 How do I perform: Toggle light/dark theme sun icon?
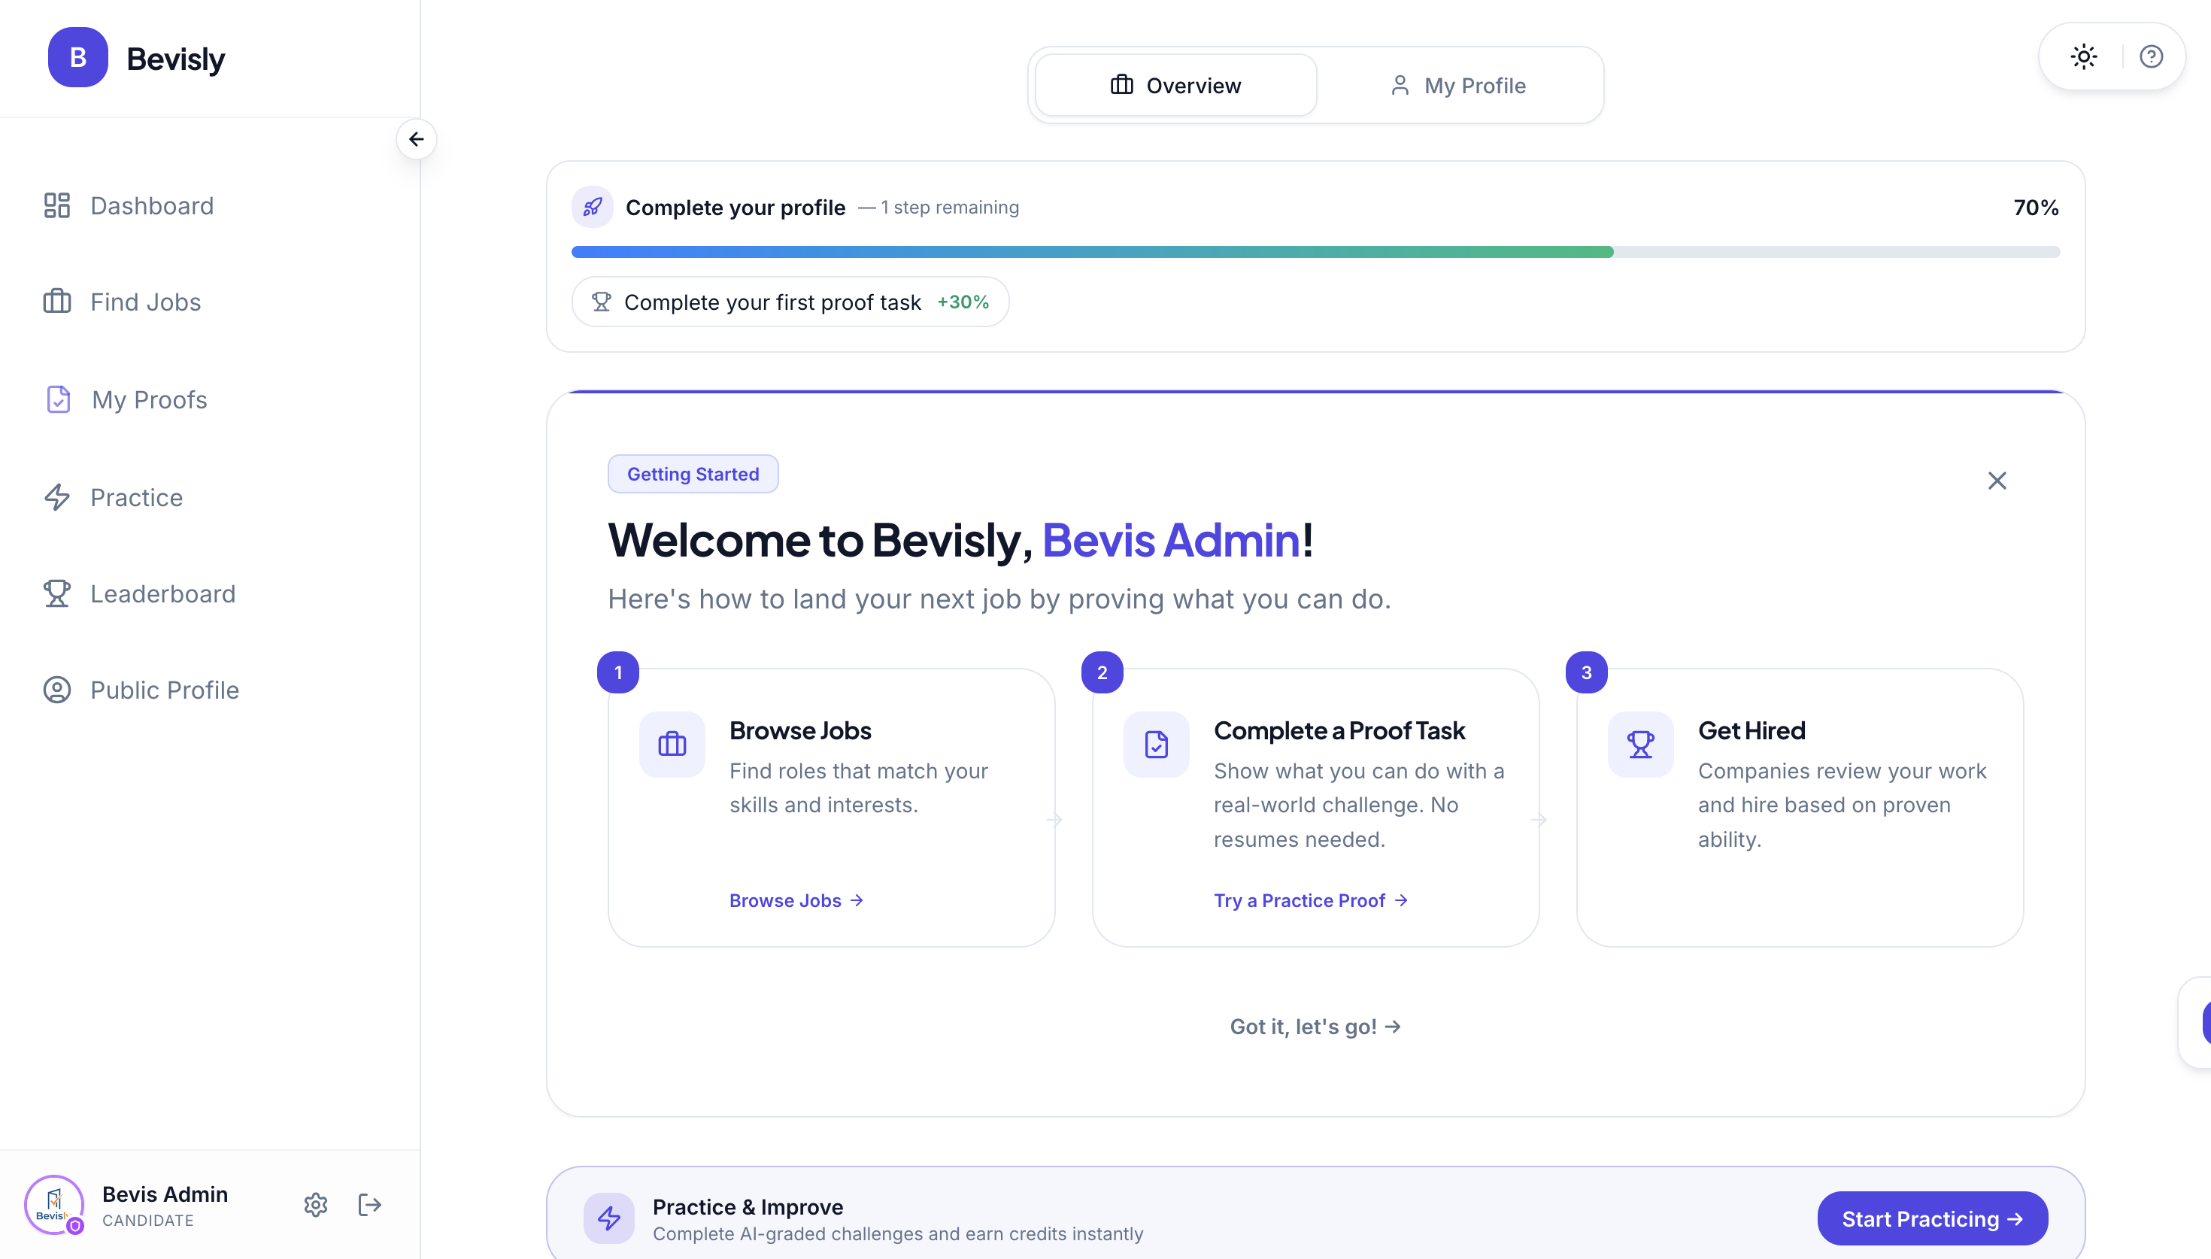pos(2084,57)
